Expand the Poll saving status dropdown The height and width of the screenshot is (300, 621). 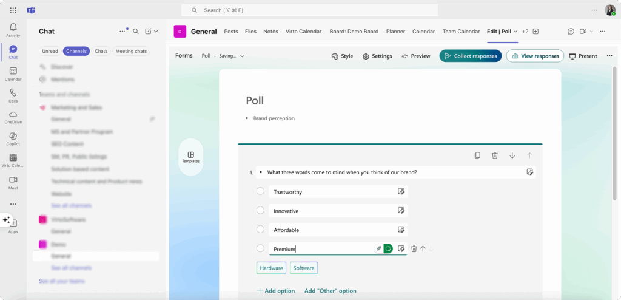[x=242, y=56]
